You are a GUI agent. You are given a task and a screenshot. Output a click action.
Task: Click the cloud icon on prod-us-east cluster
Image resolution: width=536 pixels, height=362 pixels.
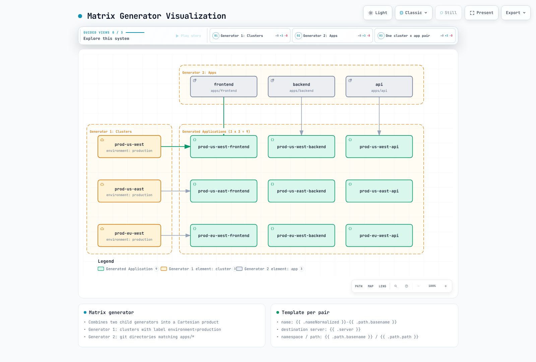102,184
